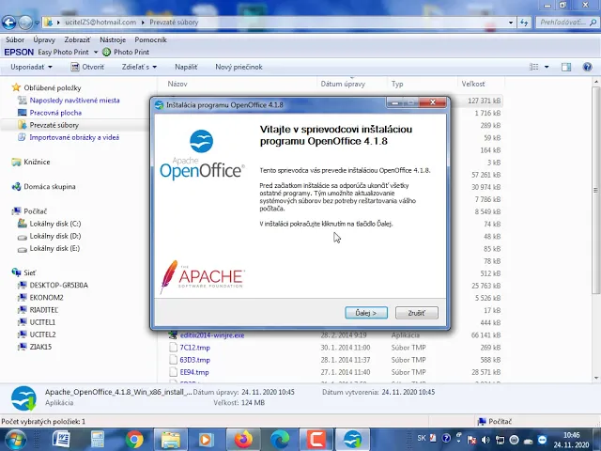Open the EPSON Easy Photo Print dropdown
Viewport: 601px width, 451px height.
95,53
